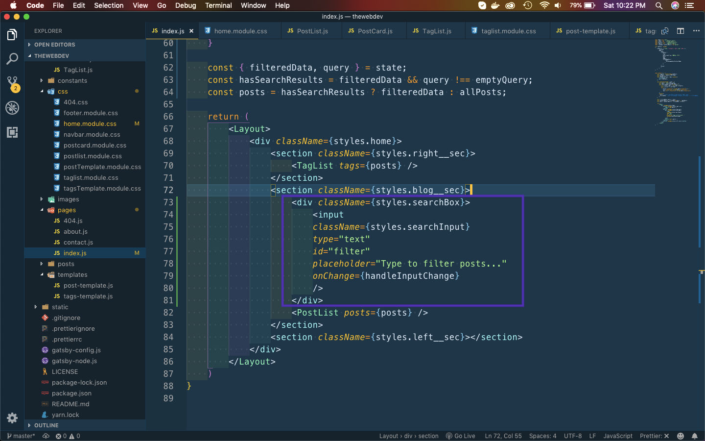This screenshot has height=441, width=705.
Task: Switch to home.module.css tab
Action: click(240, 31)
